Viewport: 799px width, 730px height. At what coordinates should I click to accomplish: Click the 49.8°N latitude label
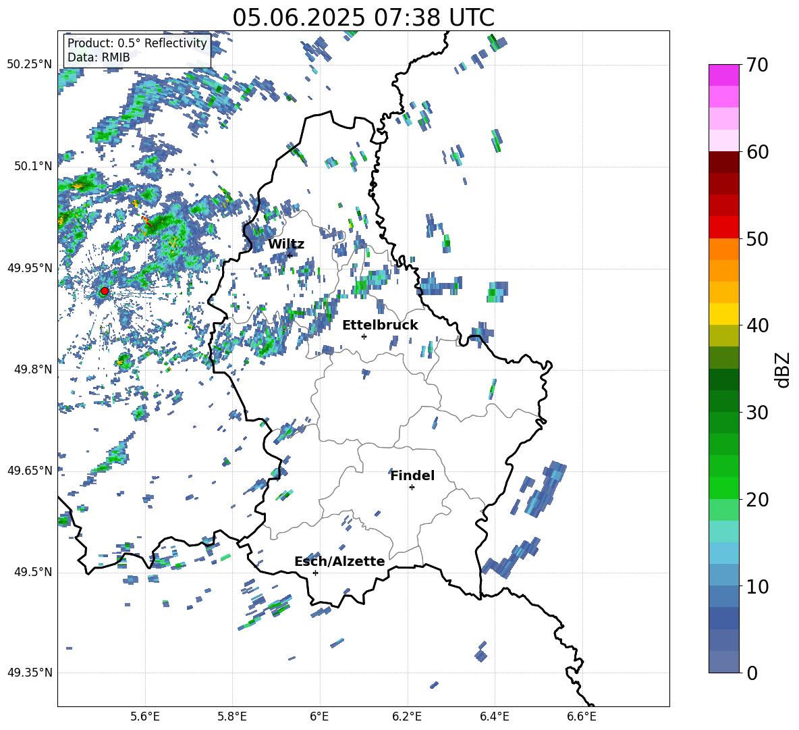click(x=33, y=369)
